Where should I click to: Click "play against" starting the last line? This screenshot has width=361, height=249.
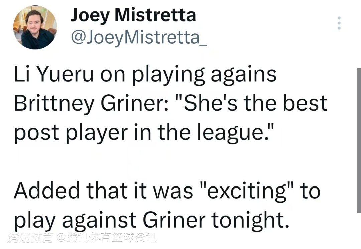(75, 220)
